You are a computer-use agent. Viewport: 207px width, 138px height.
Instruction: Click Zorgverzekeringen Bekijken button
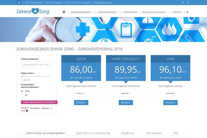click(x=39, y=102)
